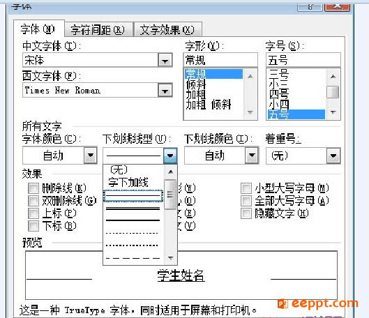Click the help button in the title bar
This screenshot has width=369, height=318.
coord(310,7)
